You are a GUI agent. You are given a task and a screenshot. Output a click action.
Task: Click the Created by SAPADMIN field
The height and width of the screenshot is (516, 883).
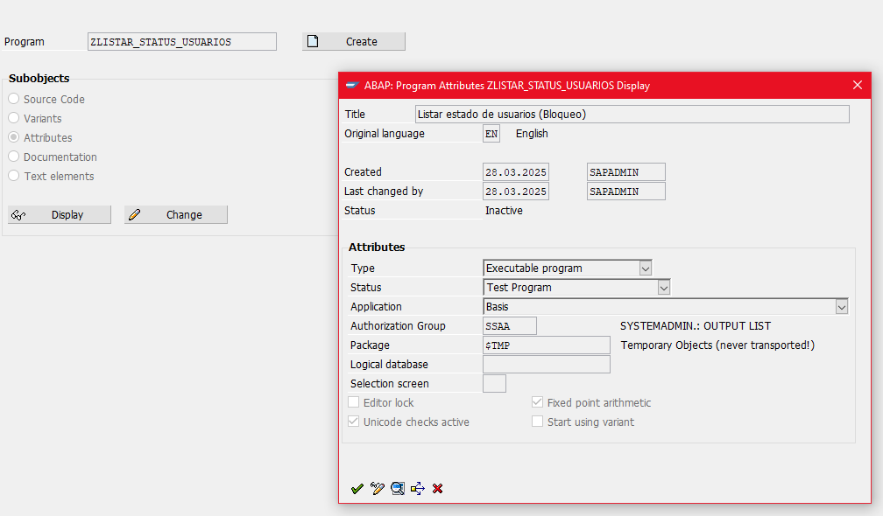(x=626, y=172)
